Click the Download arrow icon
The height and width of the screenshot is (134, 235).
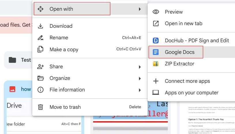(40, 26)
